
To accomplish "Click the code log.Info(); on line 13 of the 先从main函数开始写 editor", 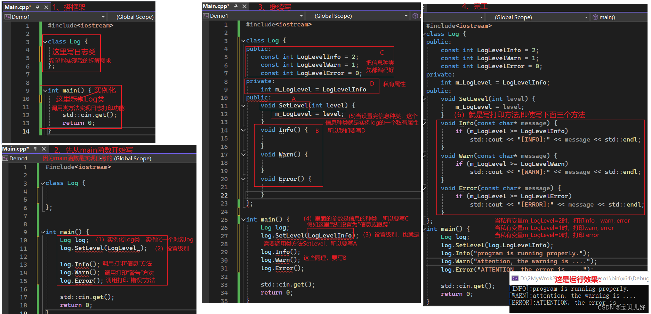I will point(80,265).
